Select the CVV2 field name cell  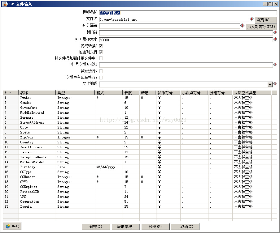click(37, 182)
